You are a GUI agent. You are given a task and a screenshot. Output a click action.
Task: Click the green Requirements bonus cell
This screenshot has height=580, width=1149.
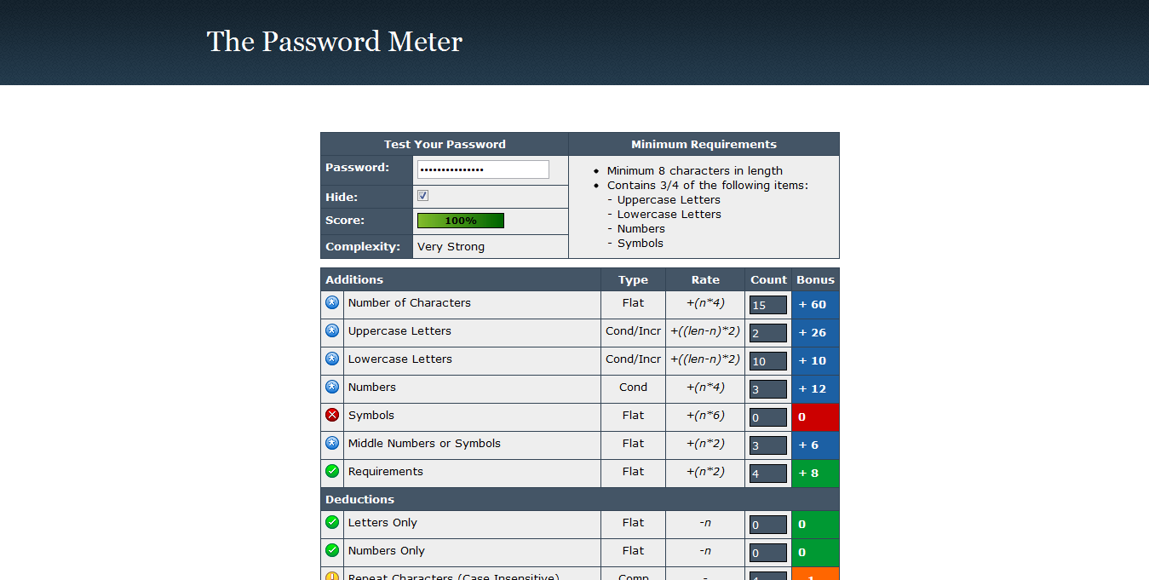pos(815,474)
